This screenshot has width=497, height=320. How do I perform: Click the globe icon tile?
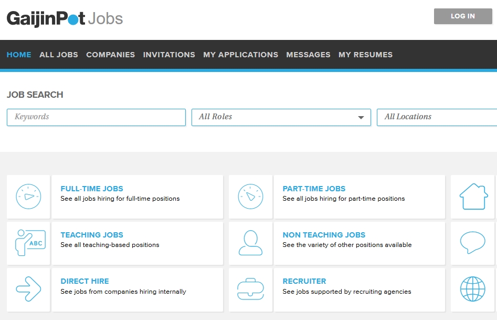click(x=472, y=289)
